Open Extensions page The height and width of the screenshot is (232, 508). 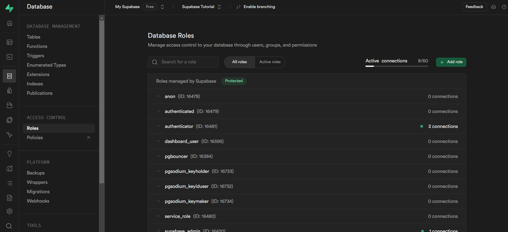coord(38,74)
